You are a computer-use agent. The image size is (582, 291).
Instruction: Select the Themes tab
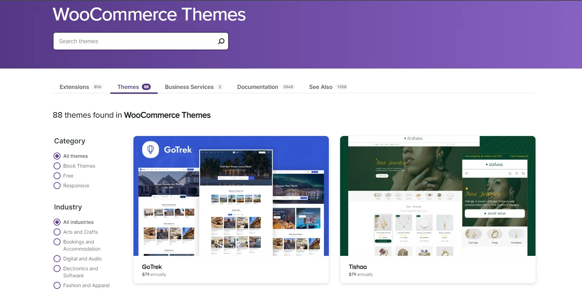point(134,87)
